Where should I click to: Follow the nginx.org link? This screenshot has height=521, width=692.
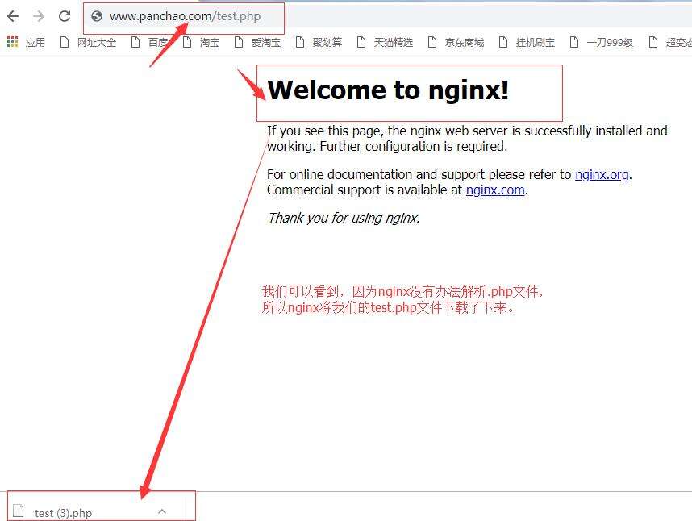click(x=601, y=174)
